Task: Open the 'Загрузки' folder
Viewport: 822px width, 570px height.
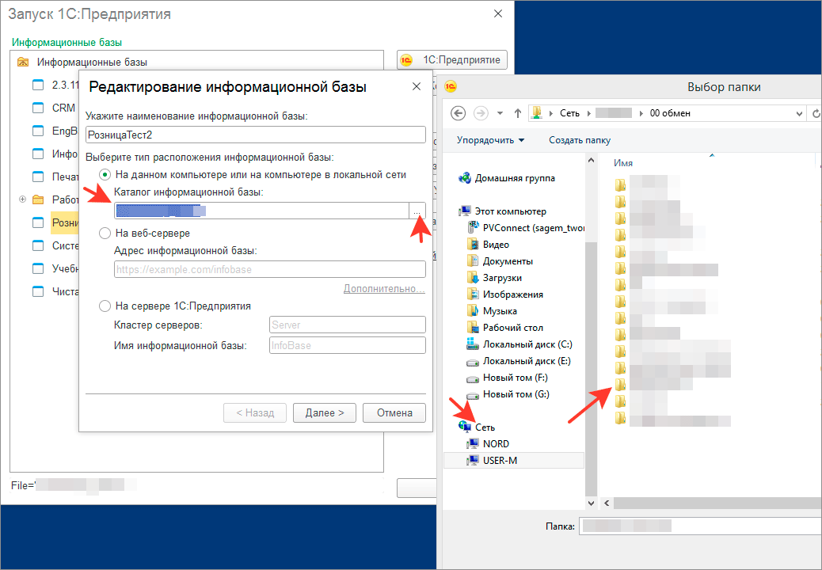Action: tap(494, 278)
